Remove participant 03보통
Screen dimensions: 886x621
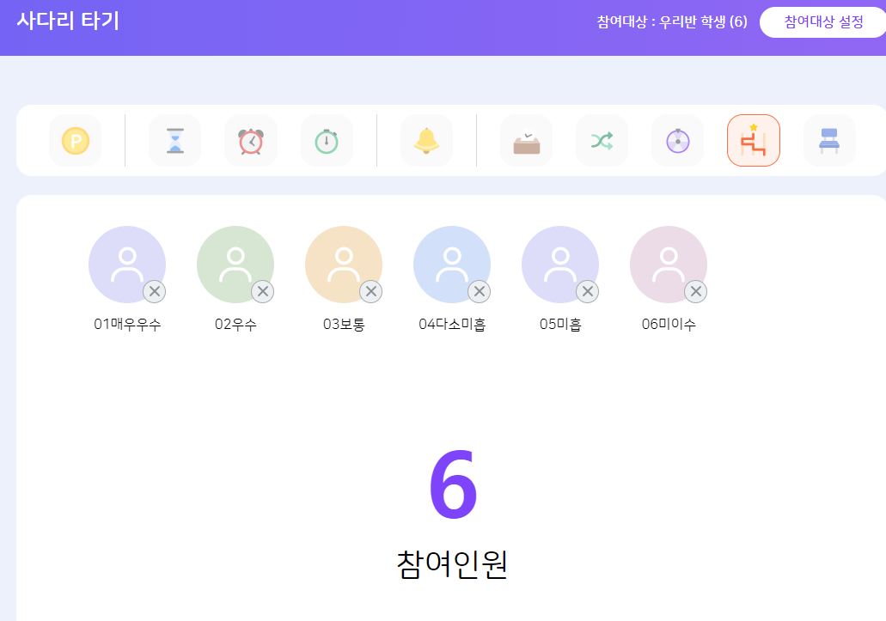pyautogui.click(x=371, y=292)
